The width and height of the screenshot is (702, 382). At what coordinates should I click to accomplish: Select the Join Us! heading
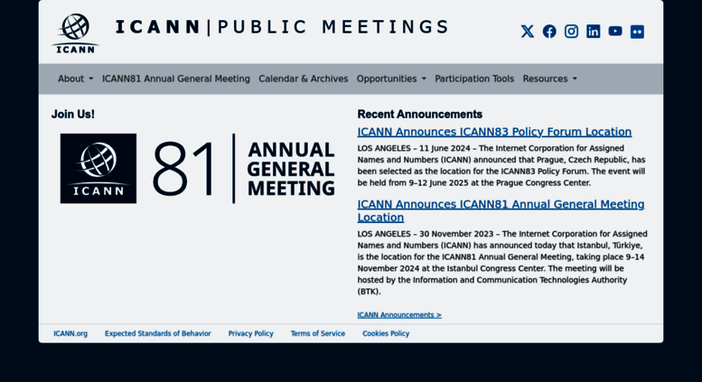click(73, 115)
